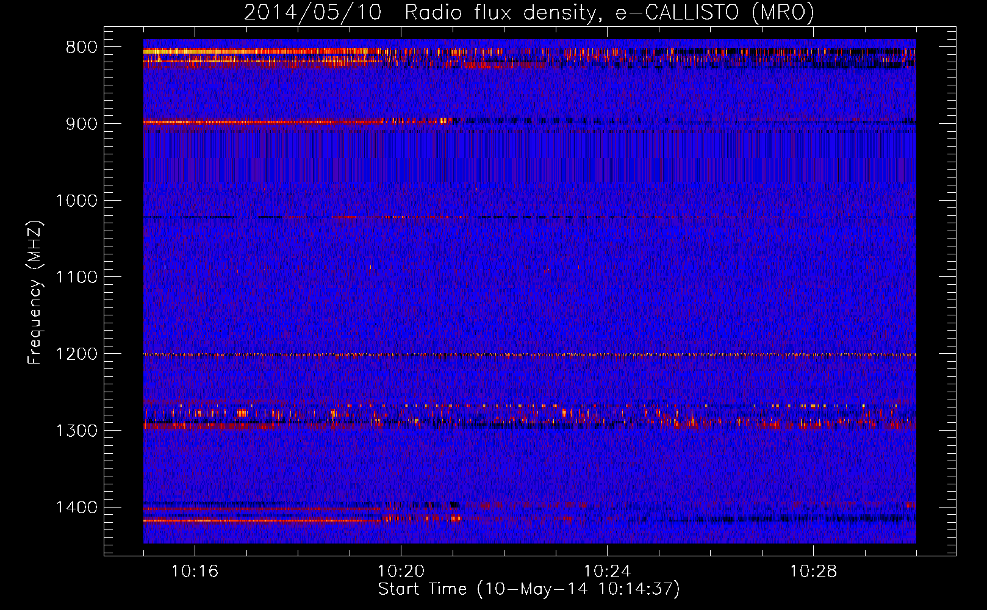Click the 1200 frequency tick label
Image resolution: width=987 pixels, height=610 pixels.
coord(76,354)
